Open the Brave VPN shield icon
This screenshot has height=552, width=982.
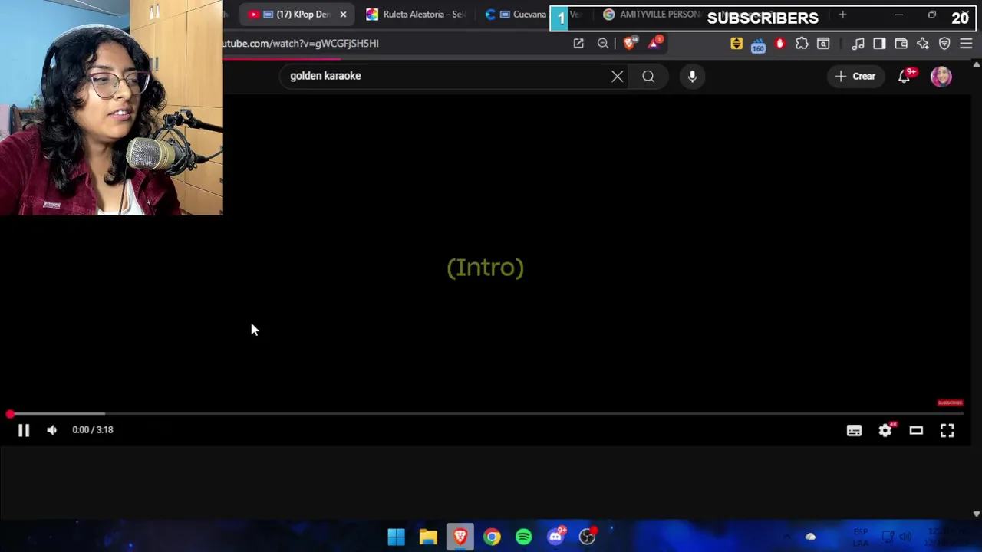pyautogui.click(x=944, y=44)
